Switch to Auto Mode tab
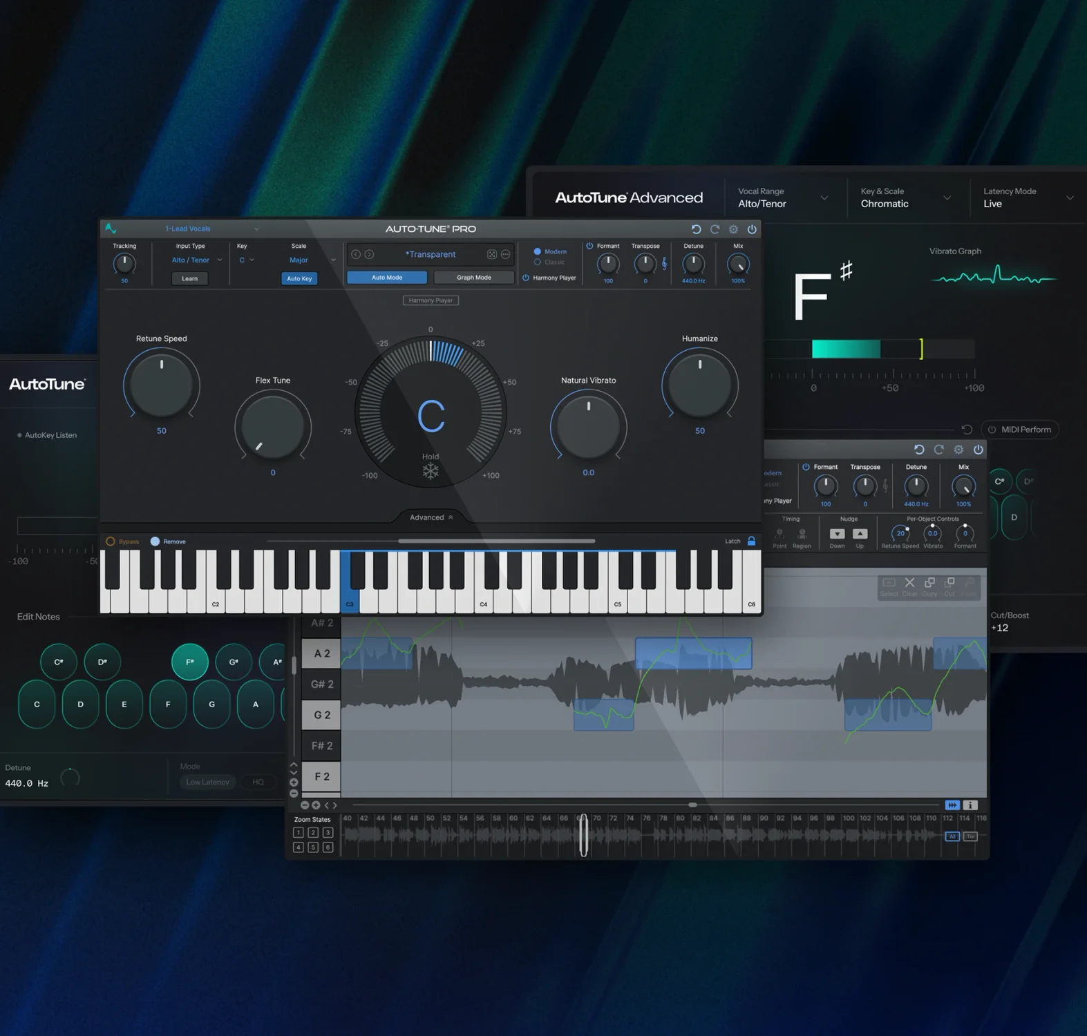1087x1036 pixels. coord(387,278)
